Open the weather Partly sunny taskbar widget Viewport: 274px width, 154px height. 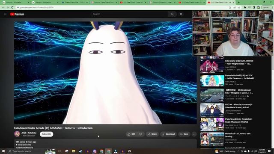225,151
